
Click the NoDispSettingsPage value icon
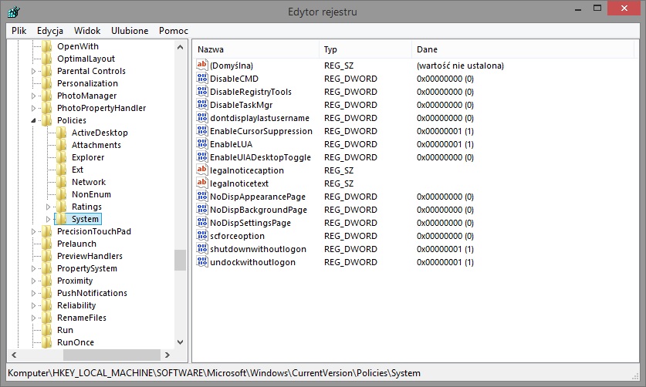(202, 223)
